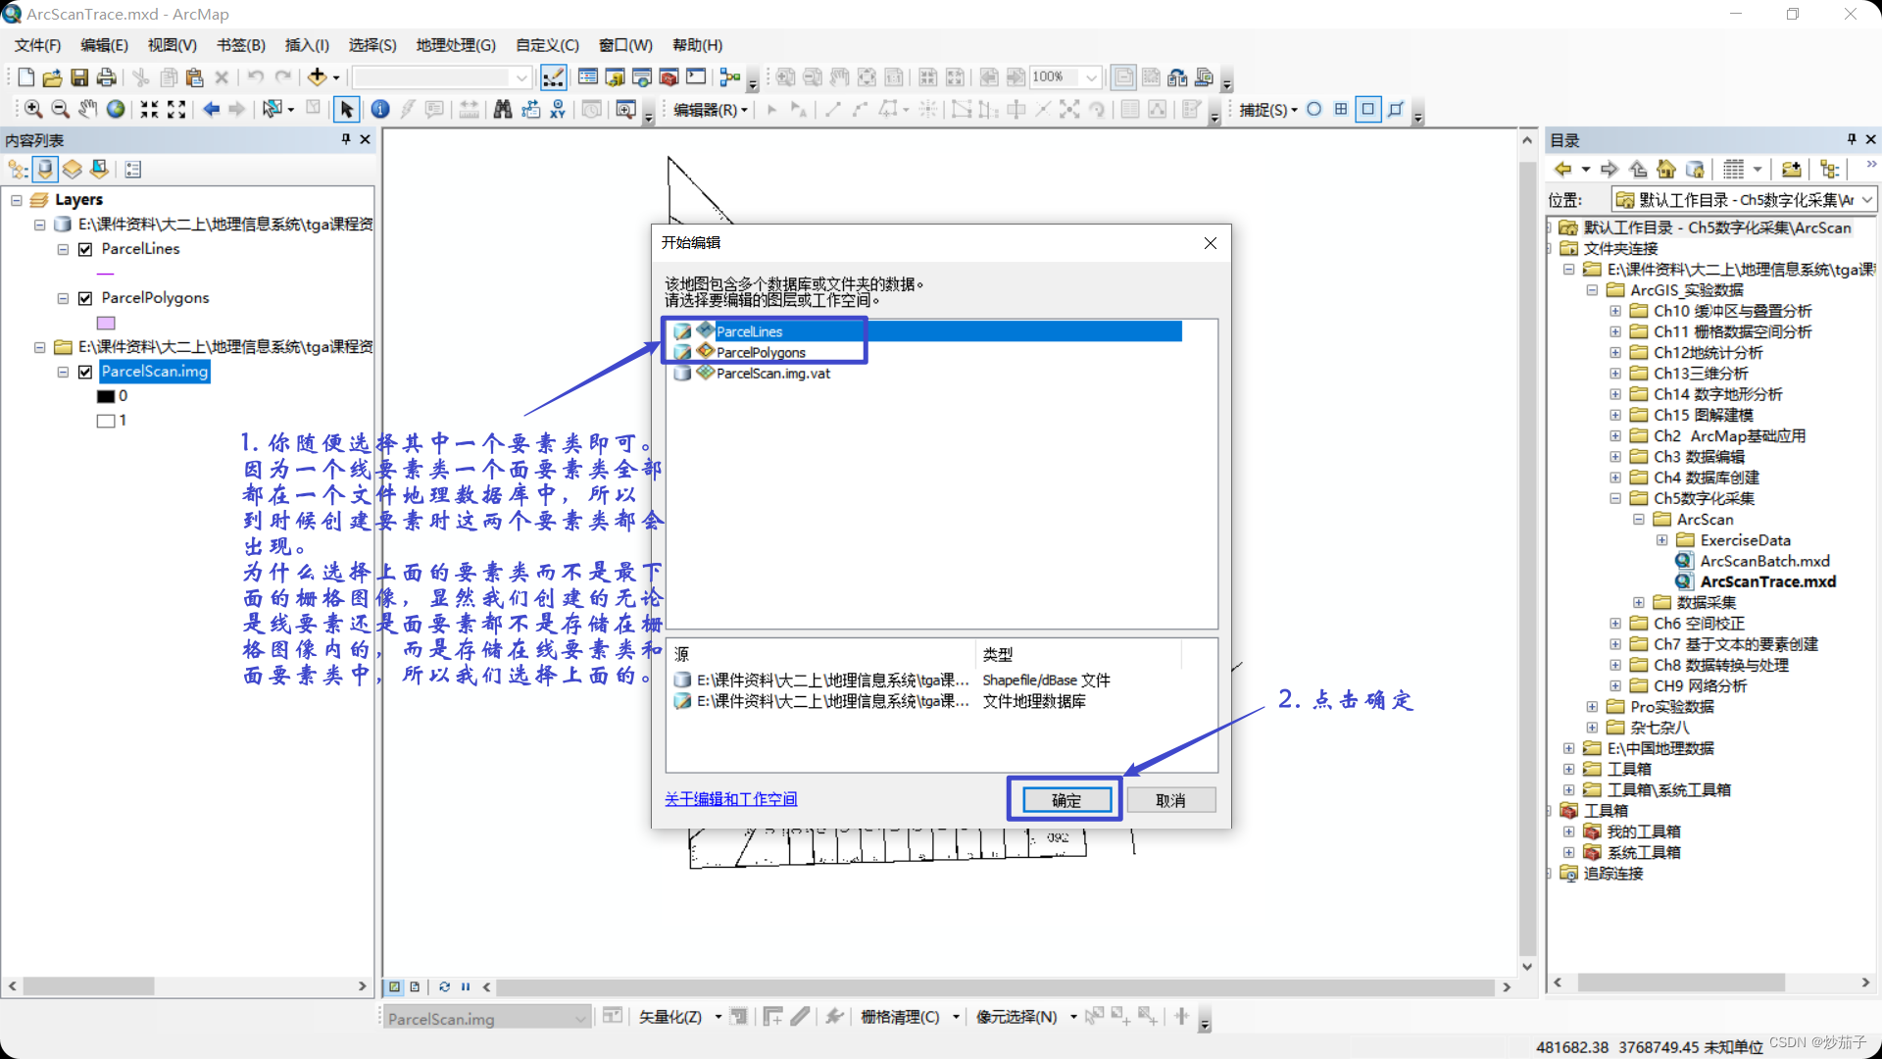Select ArcScanBatch.mxd in Catalog tree
The image size is (1882, 1059).
click(1764, 561)
